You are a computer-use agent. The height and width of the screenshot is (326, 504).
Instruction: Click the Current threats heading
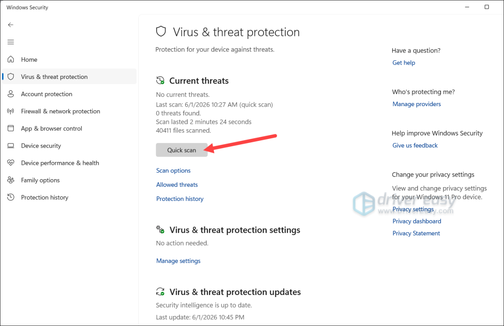tap(199, 81)
